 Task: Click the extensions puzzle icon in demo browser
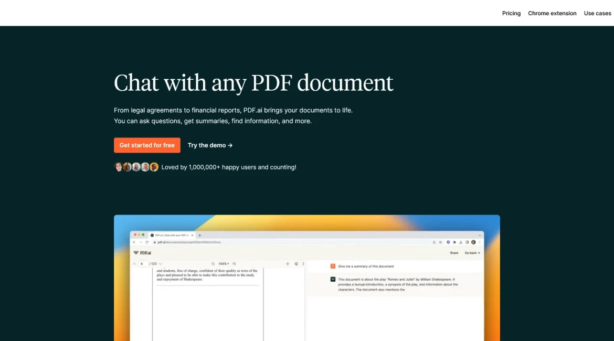pyautogui.click(x=454, y=242)
